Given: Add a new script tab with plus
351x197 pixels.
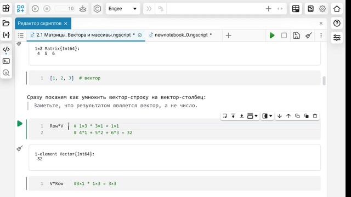Looking at the screenshot, I should (x=228, y=35).
